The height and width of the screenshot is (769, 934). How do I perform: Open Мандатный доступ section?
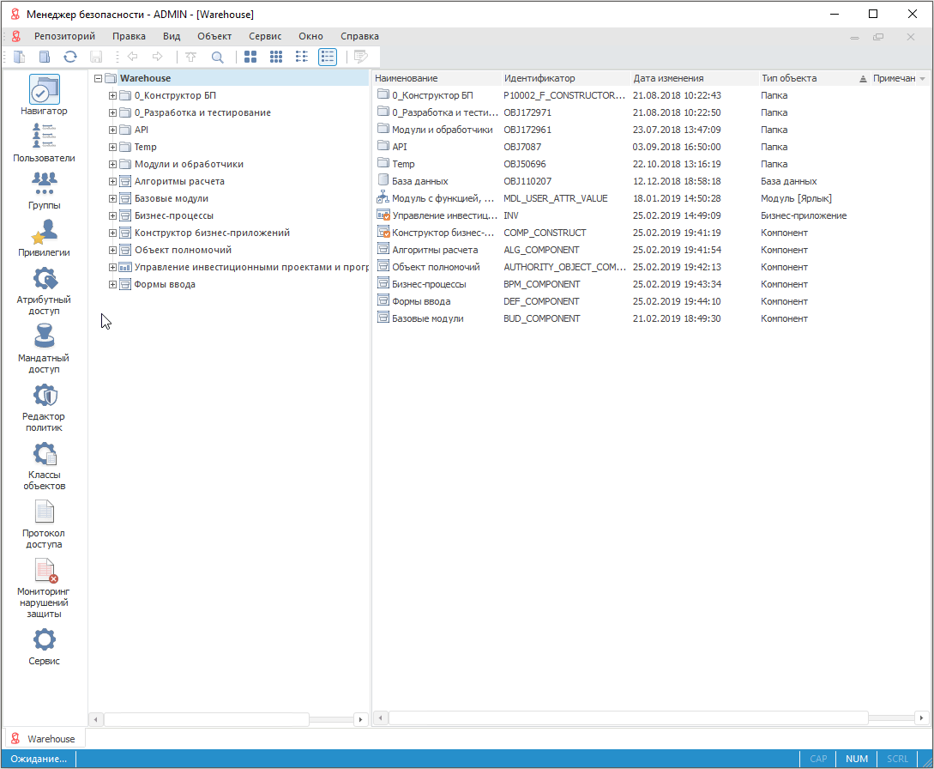click(x=44, y=348)
